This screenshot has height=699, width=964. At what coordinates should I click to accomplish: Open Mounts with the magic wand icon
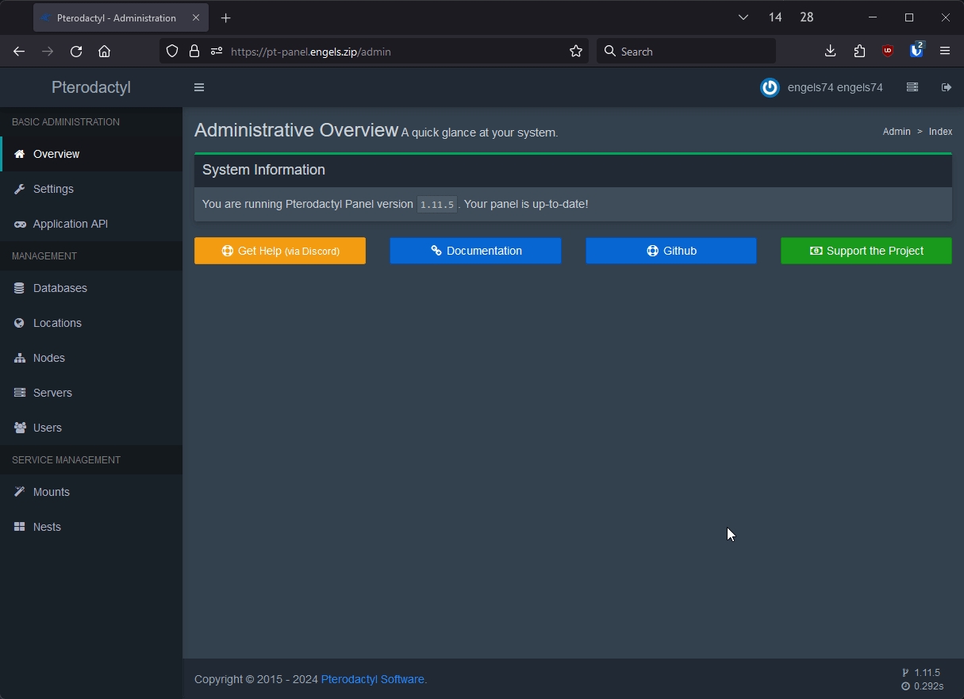(x=20, y=492)
